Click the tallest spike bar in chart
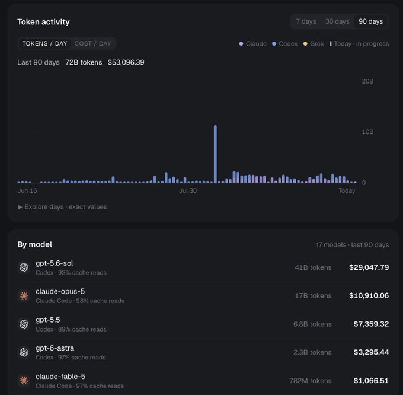 coord(215,154)
